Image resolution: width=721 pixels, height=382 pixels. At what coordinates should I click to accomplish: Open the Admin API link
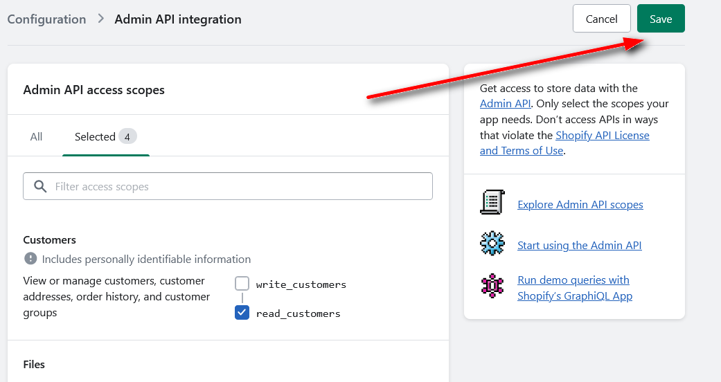click(505, 103)
